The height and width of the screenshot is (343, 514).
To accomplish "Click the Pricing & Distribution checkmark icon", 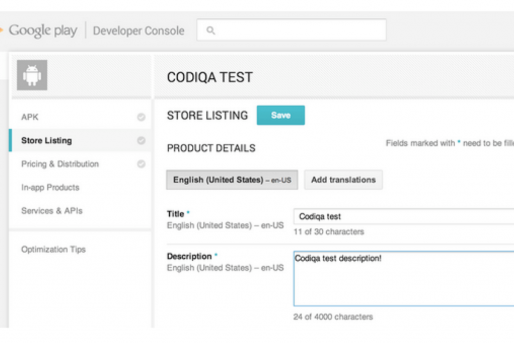I will point(141,164).
